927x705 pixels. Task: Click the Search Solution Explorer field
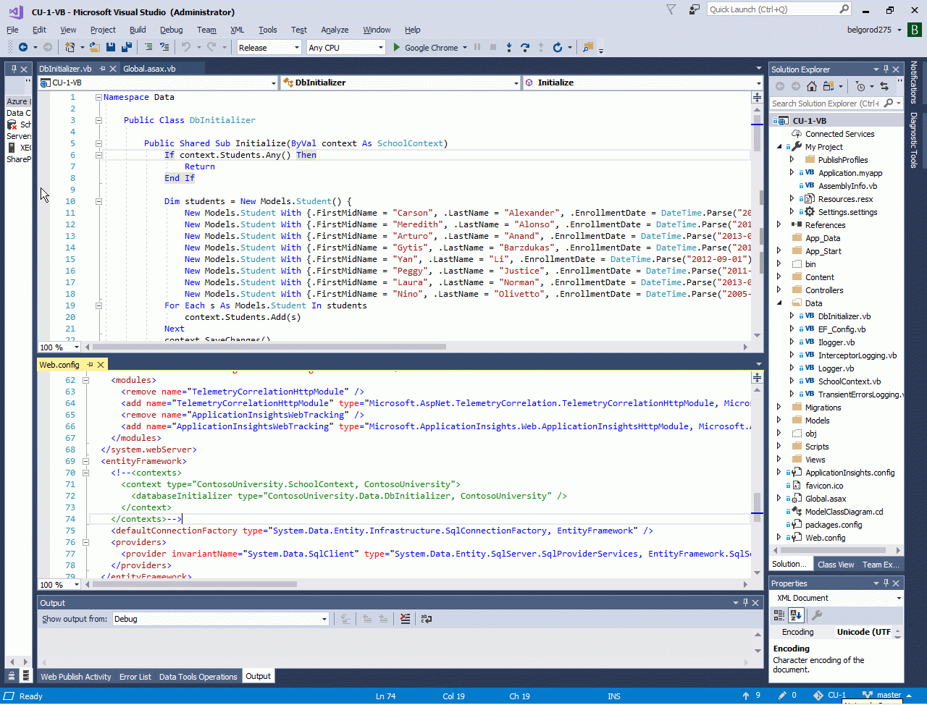click(824, 104)
